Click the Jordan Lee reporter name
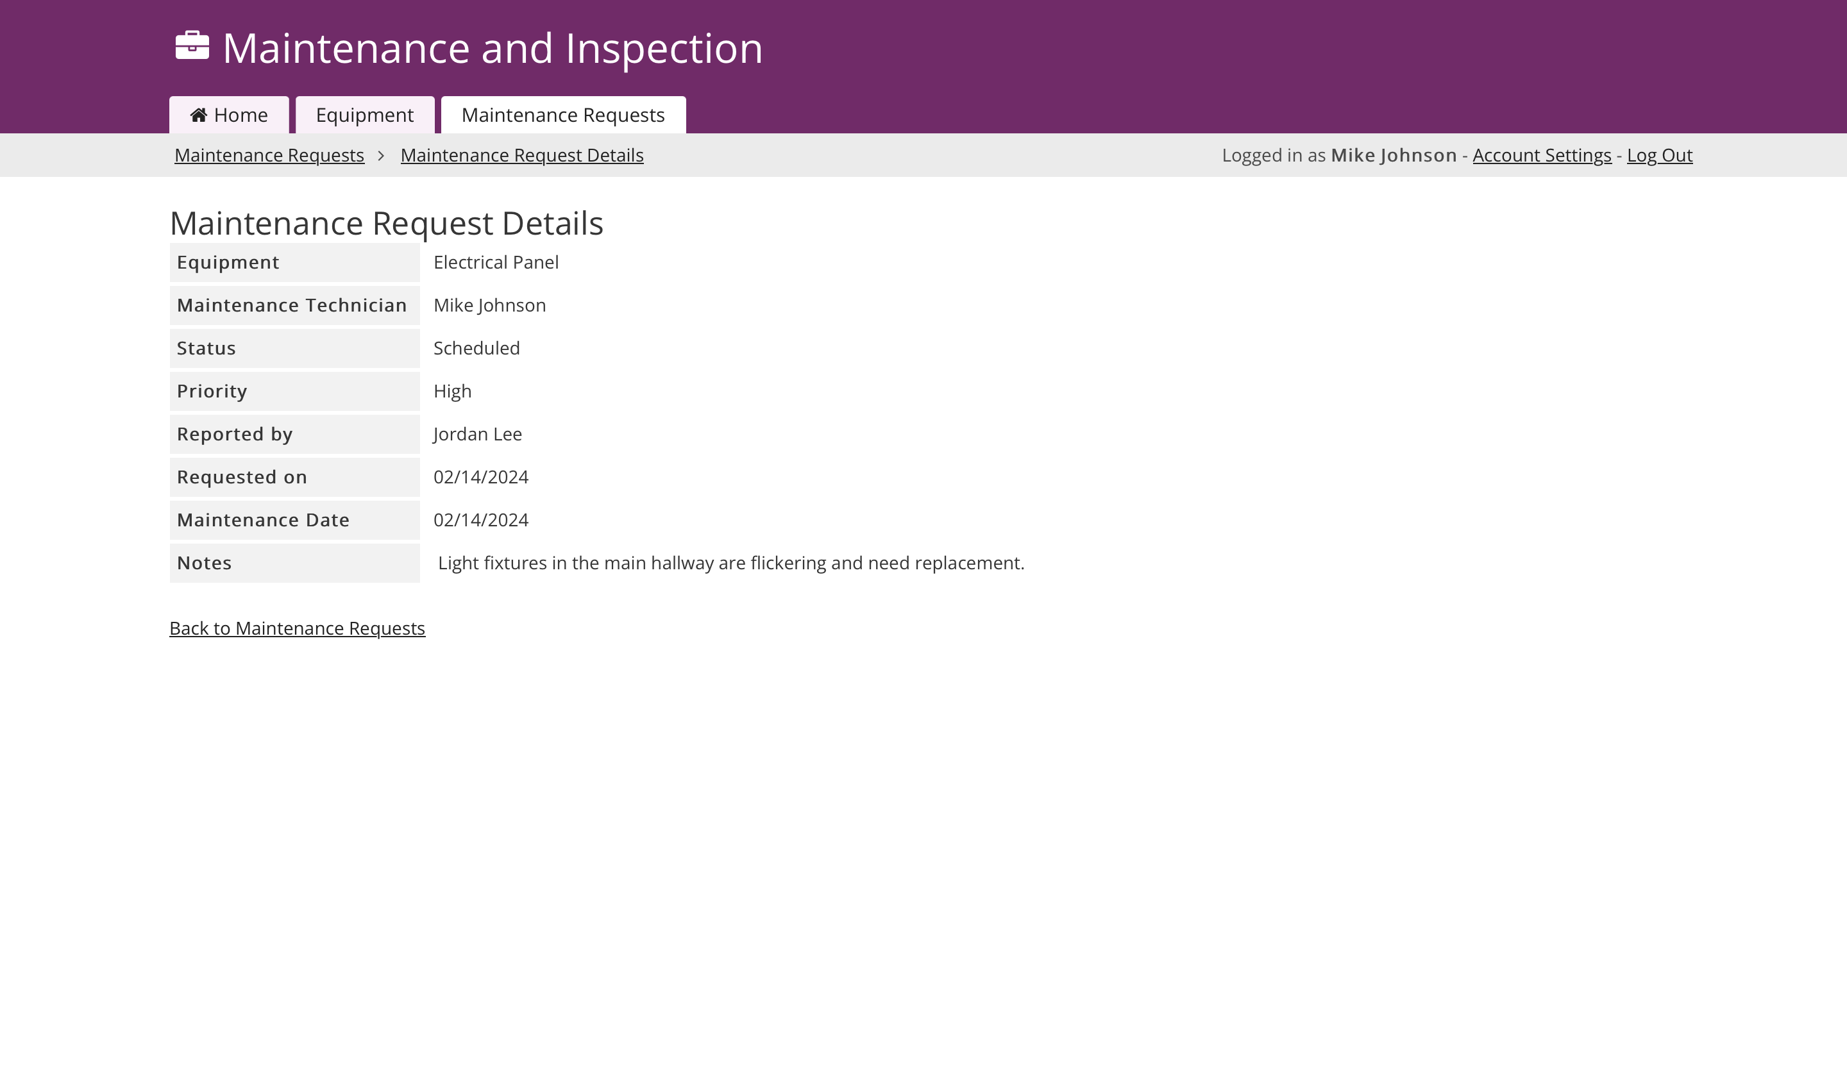Image resolution: width=1847 pixels, height=1086 pixels. [x=477, y=434]
